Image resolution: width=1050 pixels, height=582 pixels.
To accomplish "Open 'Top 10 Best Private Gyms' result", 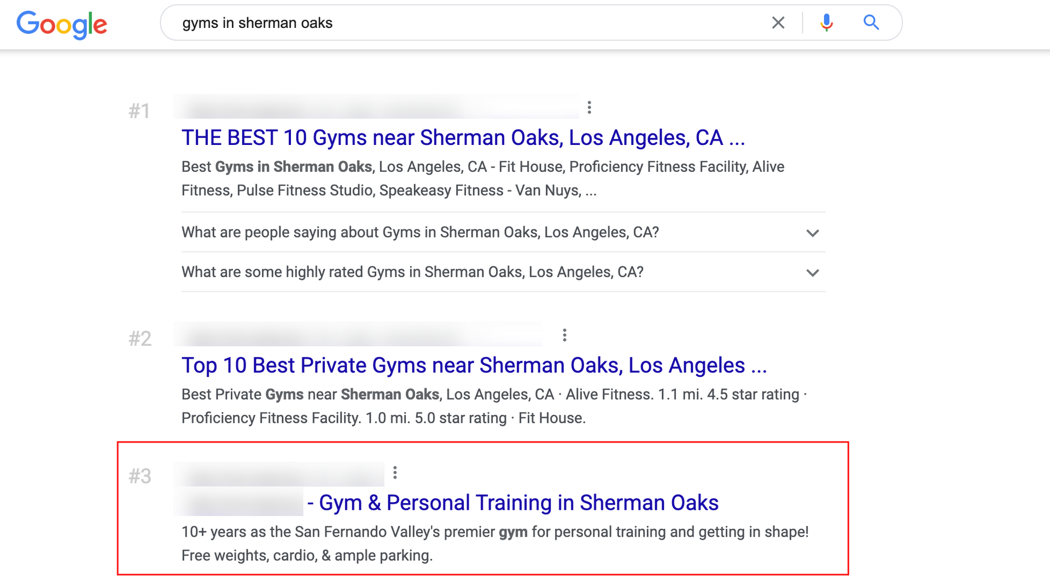I will pos(474,365).
